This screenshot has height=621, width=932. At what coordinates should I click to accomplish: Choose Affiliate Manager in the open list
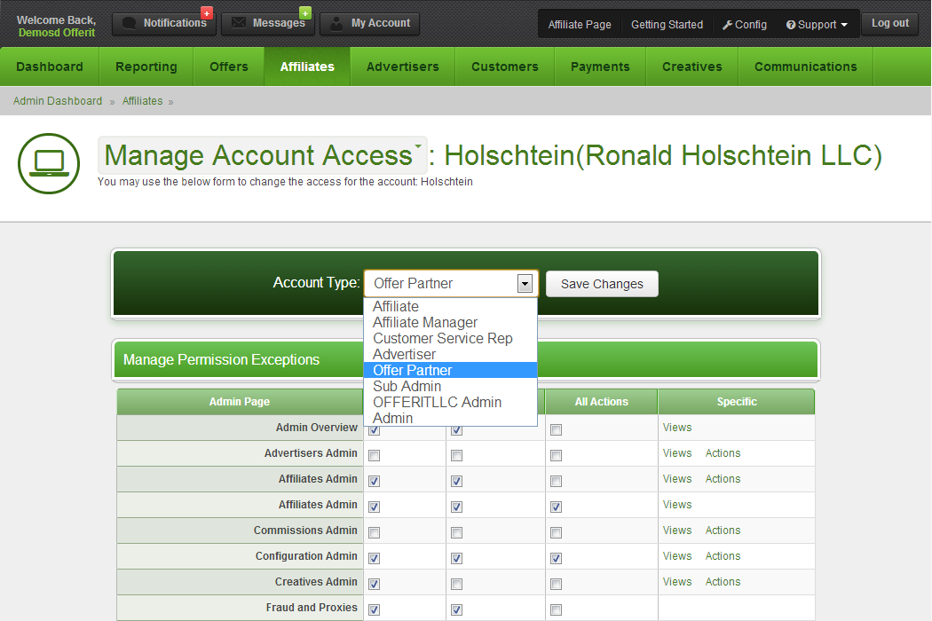424,323
